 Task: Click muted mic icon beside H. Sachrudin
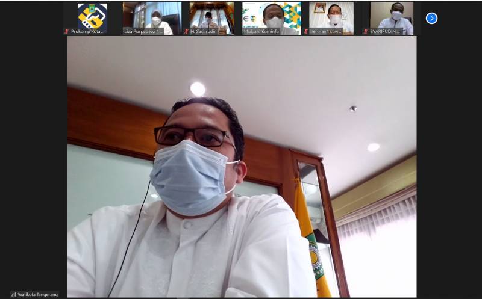tap(187, 31)
